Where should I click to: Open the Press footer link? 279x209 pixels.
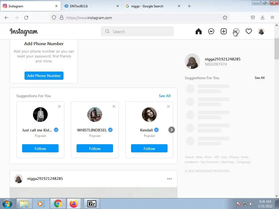click(x=208, y=157)
